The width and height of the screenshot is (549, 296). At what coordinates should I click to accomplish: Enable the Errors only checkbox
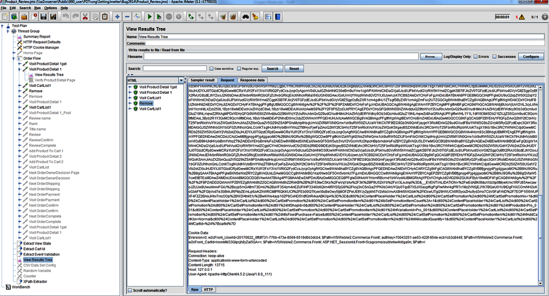click(x=476, y=56)
